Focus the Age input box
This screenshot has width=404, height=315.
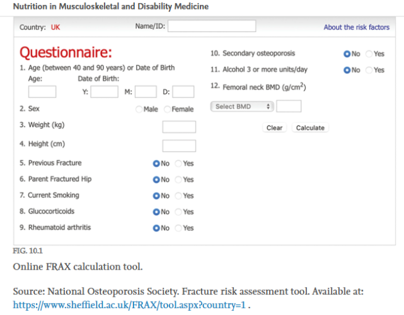tap(42, 92)
